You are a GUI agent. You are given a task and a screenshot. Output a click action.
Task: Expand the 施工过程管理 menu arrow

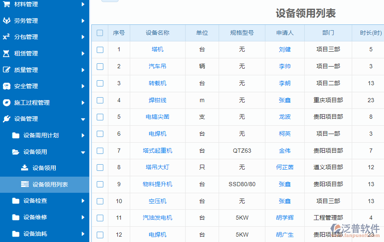click(83, 103)
